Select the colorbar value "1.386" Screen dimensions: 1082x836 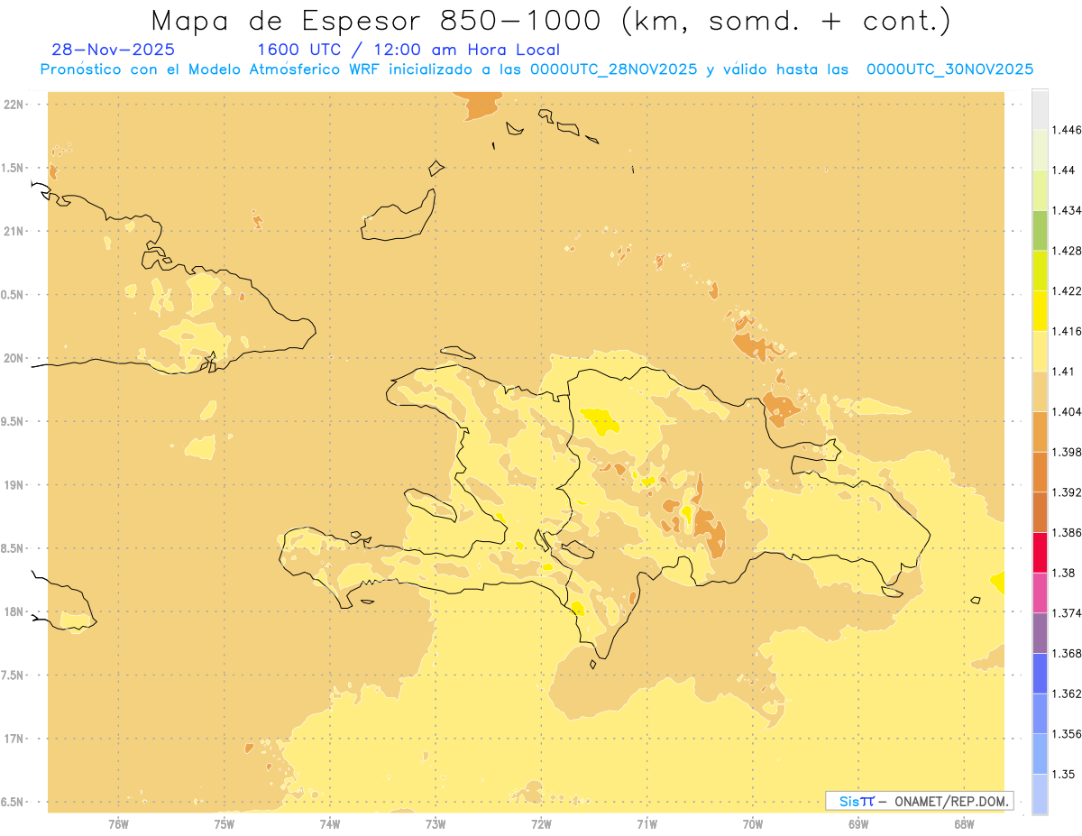pos(1067,532)
